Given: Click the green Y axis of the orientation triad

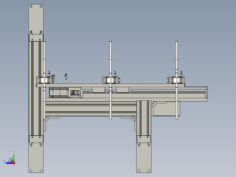Looking at the screenshot, I should [14, 158].
